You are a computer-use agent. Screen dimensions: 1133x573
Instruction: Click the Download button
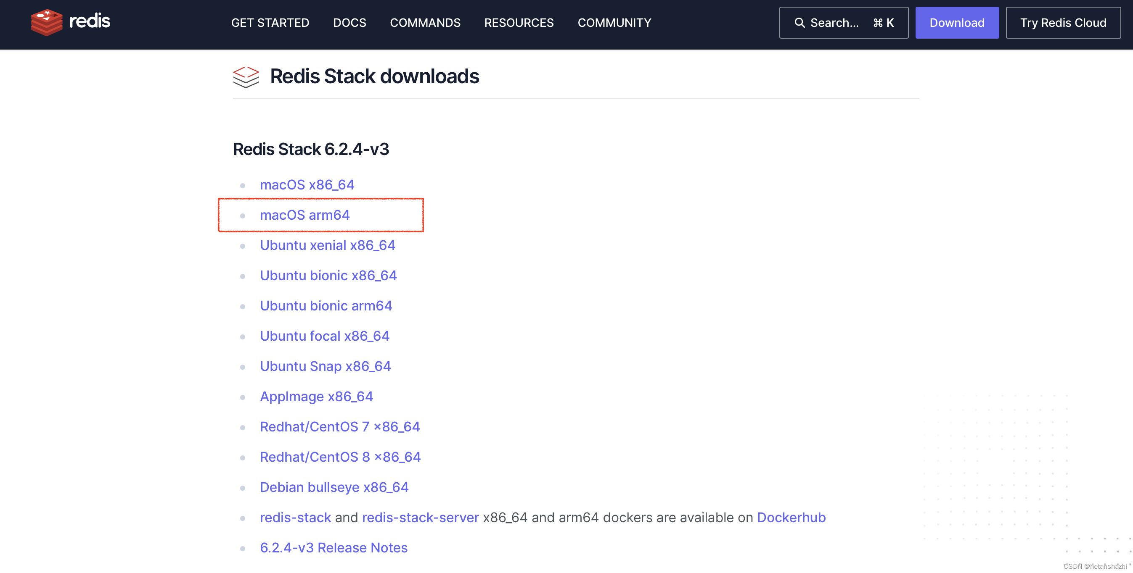pyautogui.click(x=957, y=22)
